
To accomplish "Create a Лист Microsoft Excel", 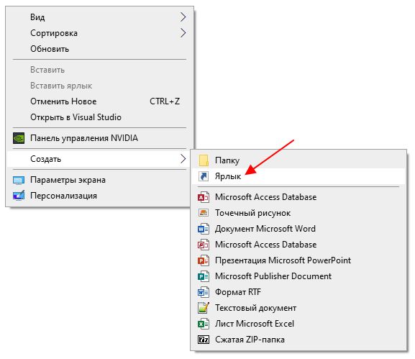I will [298, 324].
